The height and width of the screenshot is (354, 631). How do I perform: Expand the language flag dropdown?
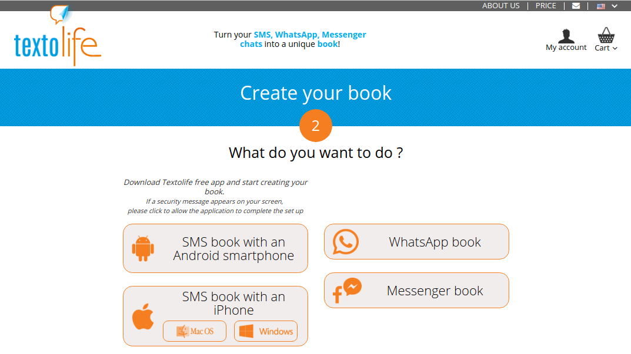click(x=615, y=6)
